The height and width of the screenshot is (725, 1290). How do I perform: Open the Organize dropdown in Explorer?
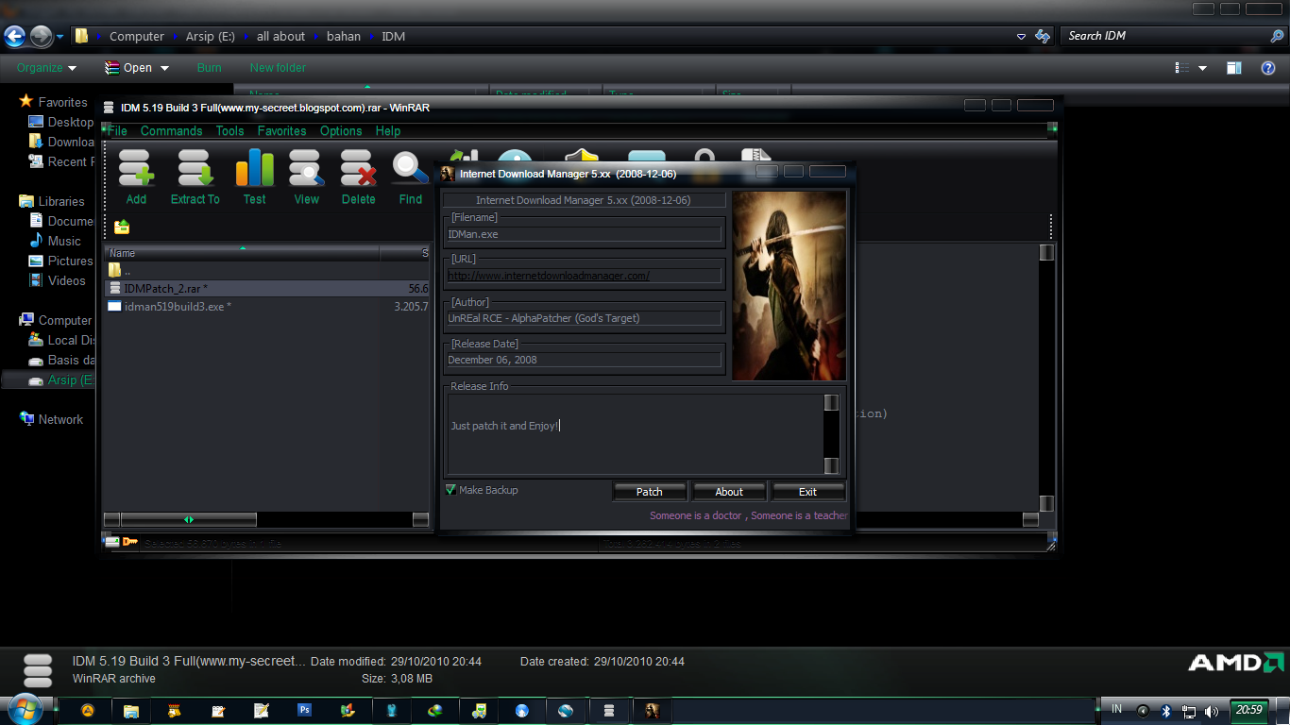click(46, 68)
